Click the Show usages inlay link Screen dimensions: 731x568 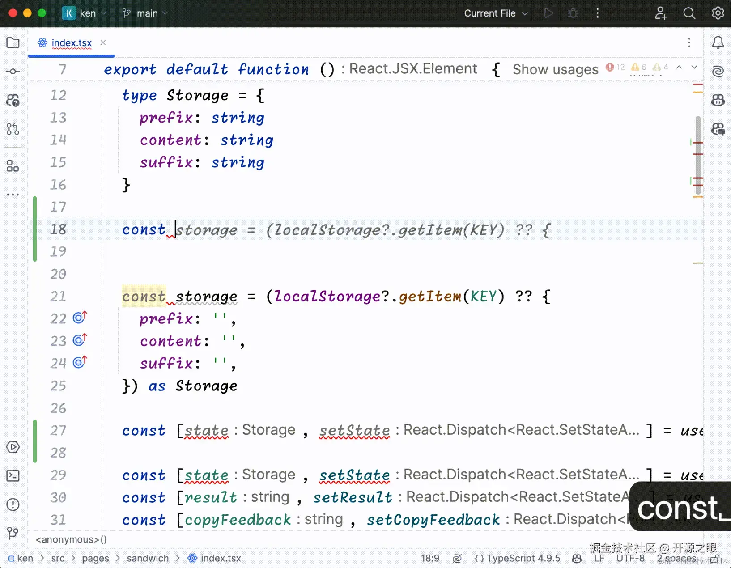tap(555, 69)
